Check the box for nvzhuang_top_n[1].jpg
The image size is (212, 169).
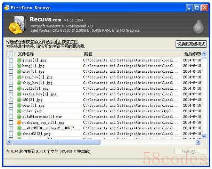(x=11, y=122)
